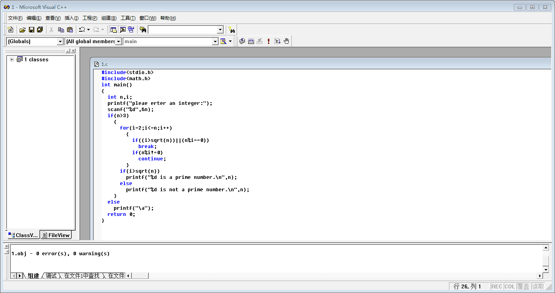The width and height of the screenshot is (555, 293).
Task: Select the 调试 output tab
Action: point(51,276)
